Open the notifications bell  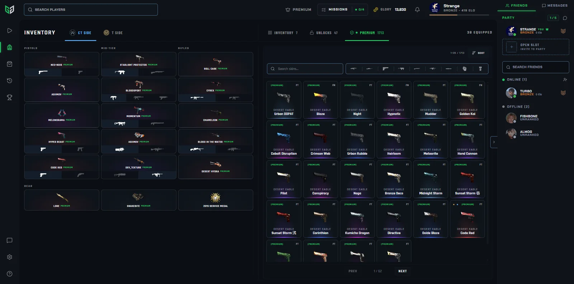[417, 10]
